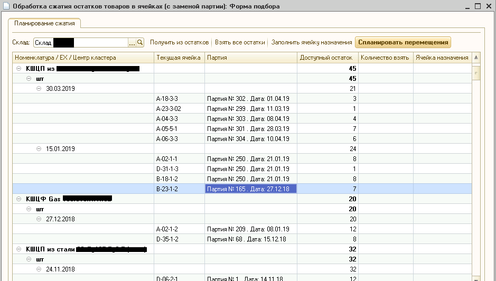Open the Склад selection list with the ellipsis button
Image resolution: width=496 pixels, height=281 pixels.
(x=132, y=43)
